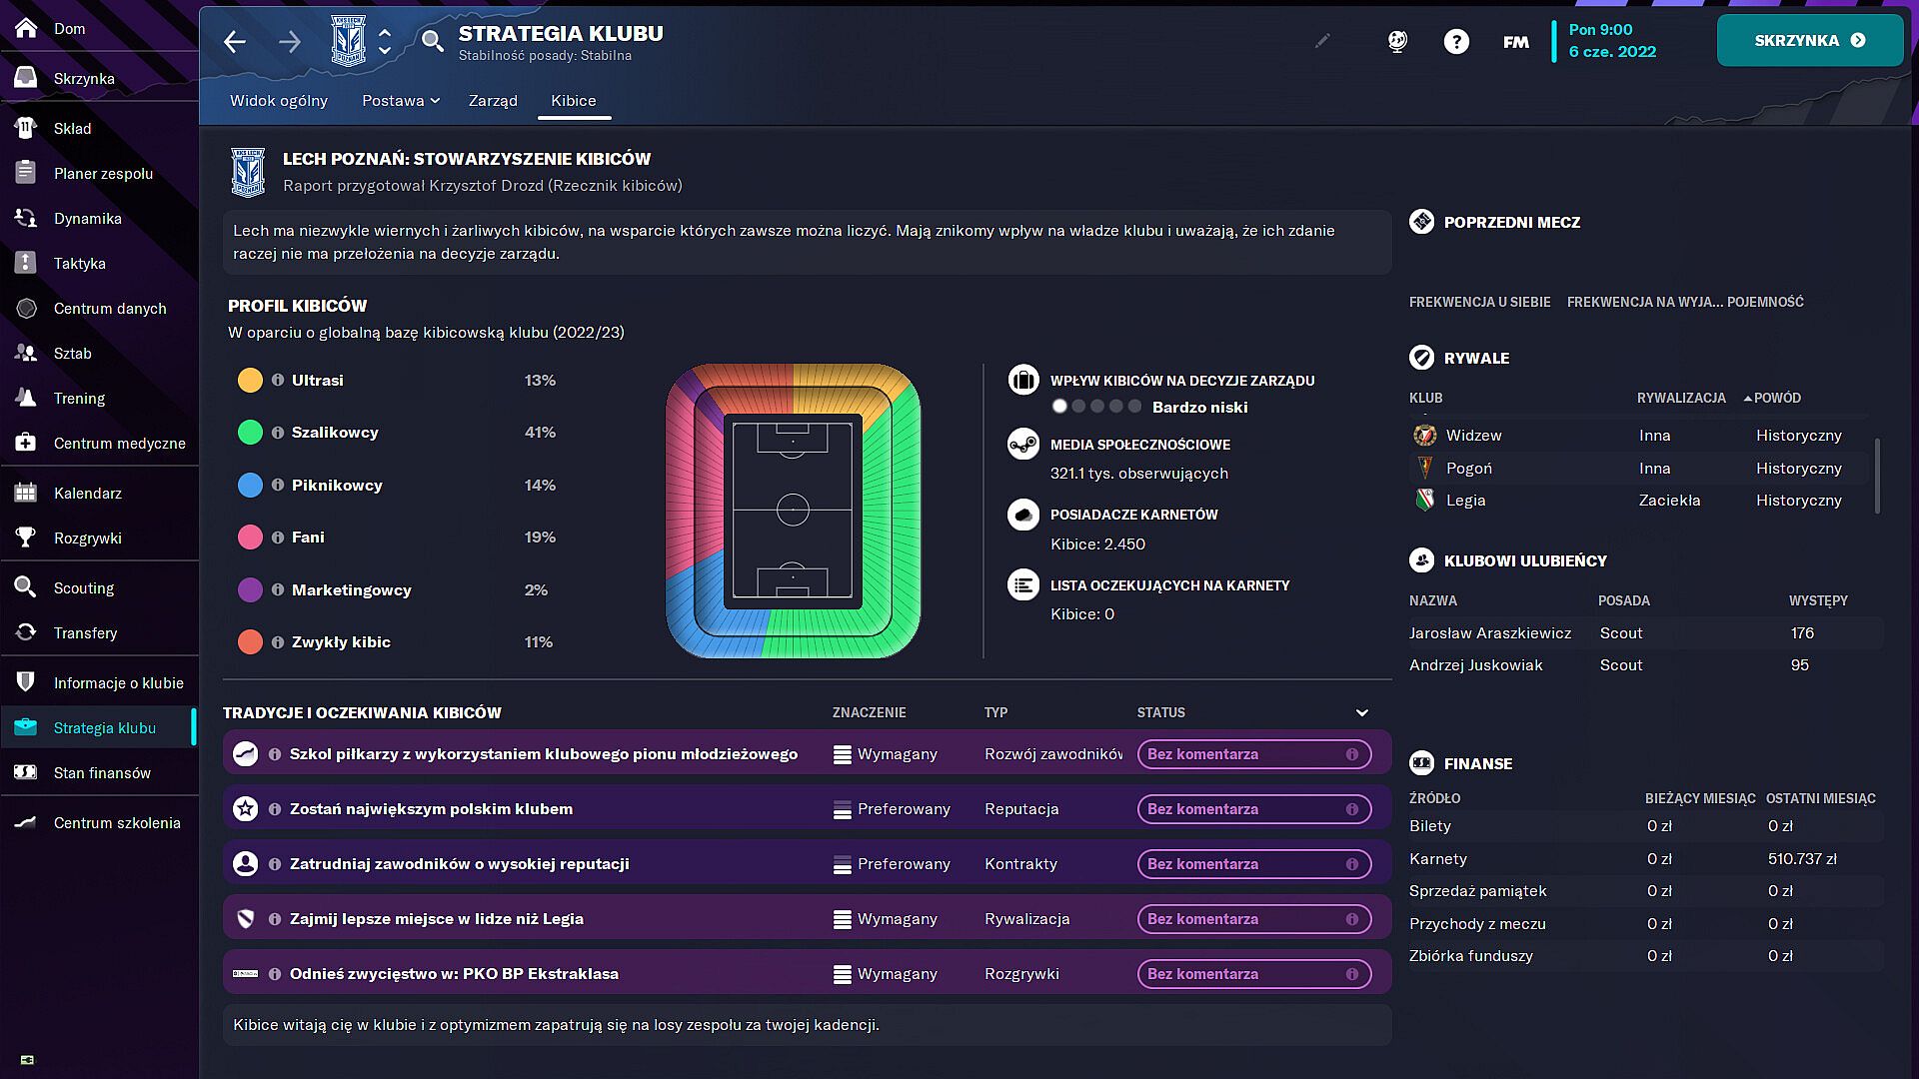Image resolution: width=1919 pixels, height=1079 pixels.
Task: Open the Transfery sidebar icon
Action: (26, 632)
